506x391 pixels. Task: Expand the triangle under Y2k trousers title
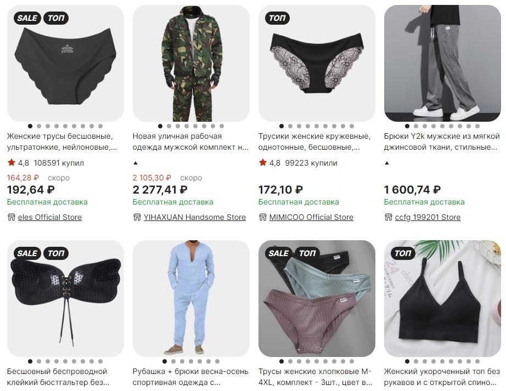(x=387, y=163)
